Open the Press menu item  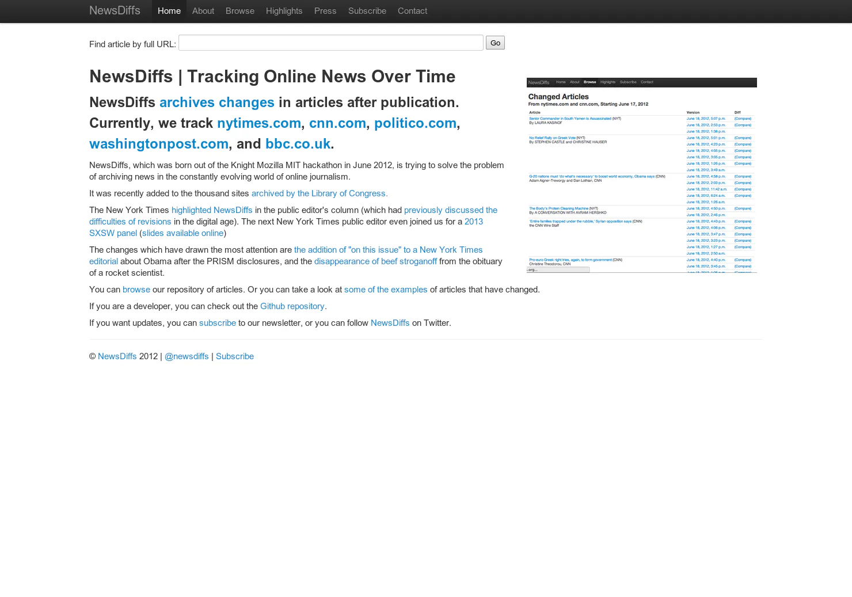(325, 11)
